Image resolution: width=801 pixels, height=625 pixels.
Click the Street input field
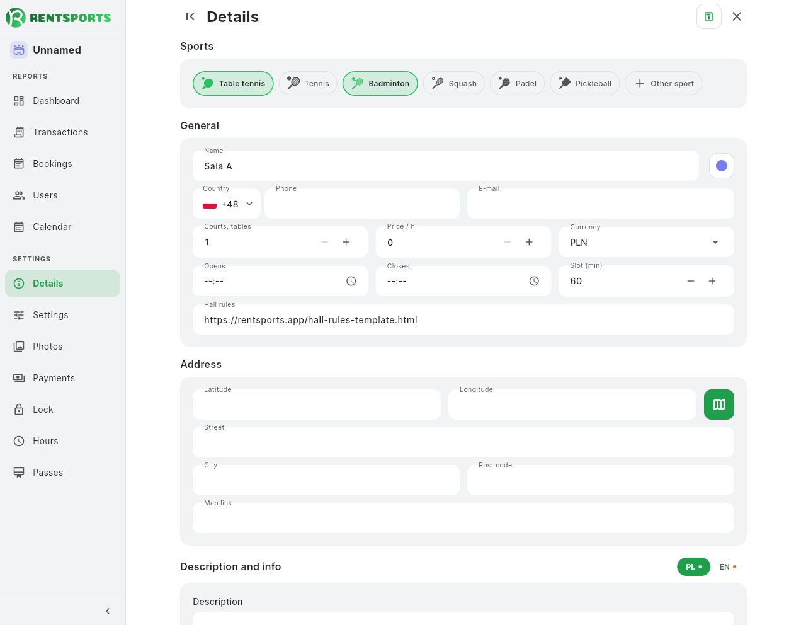(x=463, y=442)
